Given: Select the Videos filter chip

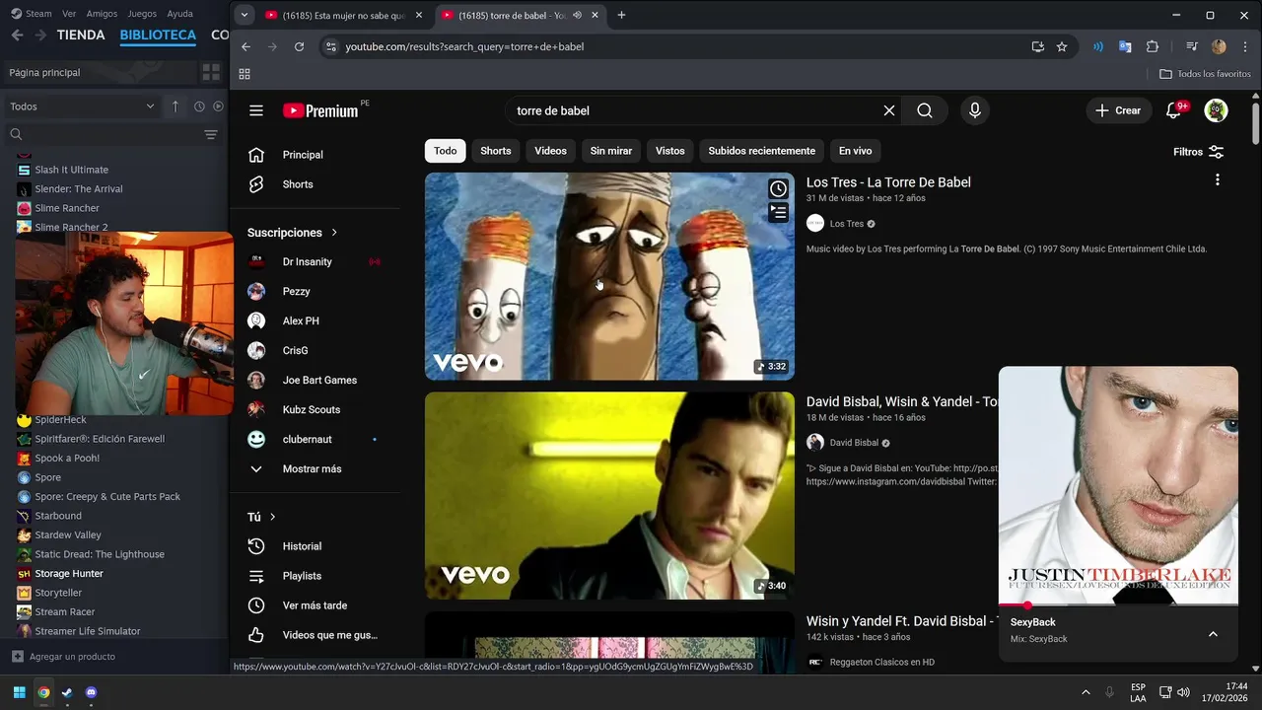Looking at the screenshot, I should coord(550,151).
